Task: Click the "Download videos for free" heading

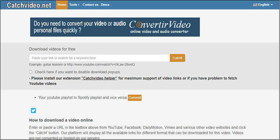Action: tap(52, 49)
